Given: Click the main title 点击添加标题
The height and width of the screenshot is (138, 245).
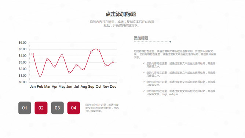Looking at the screenshot, I should coord(121,14).
